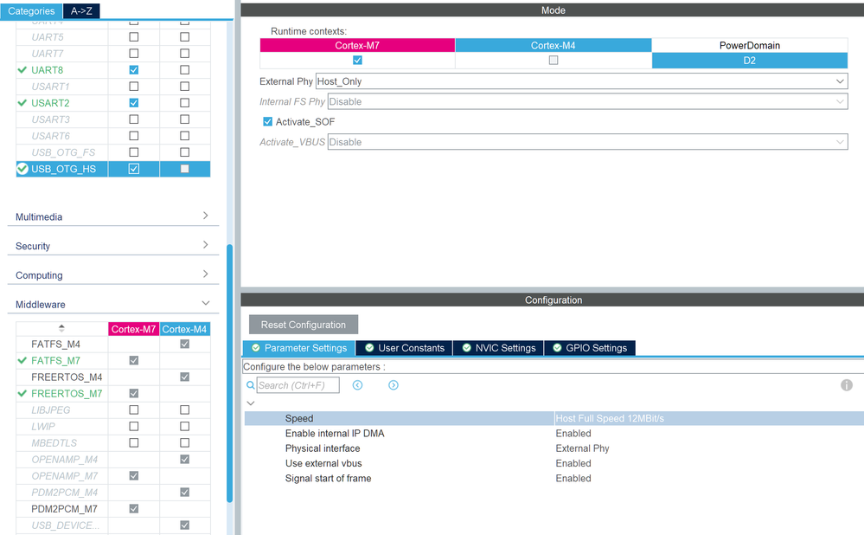Click the next search result arrow icon

(x=393, y=385)
